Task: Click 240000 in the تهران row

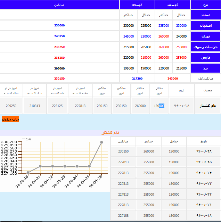Action: (x=181, y=36)
